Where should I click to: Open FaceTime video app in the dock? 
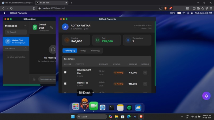[94, 106]
